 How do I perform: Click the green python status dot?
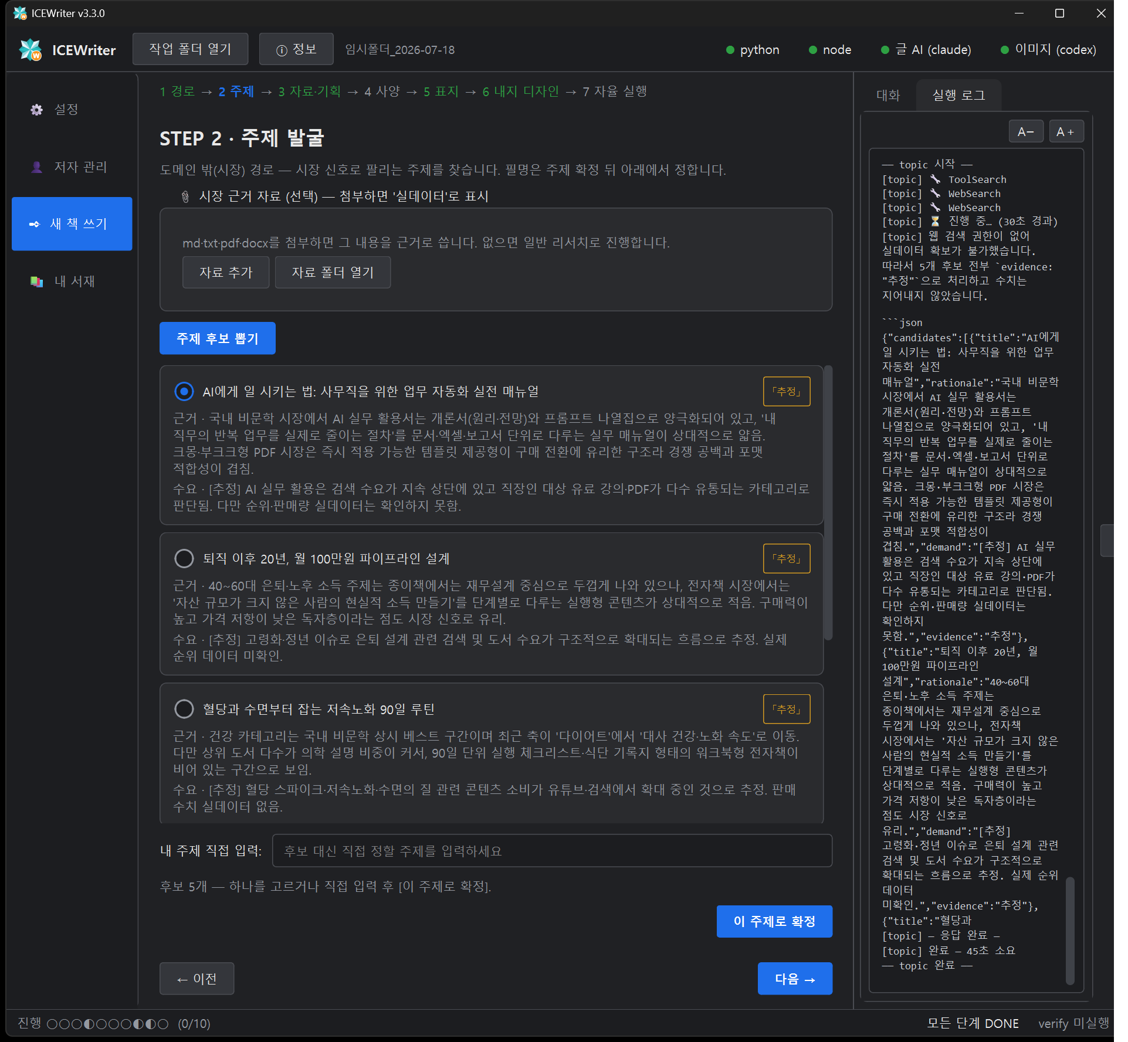coord(730,50)
